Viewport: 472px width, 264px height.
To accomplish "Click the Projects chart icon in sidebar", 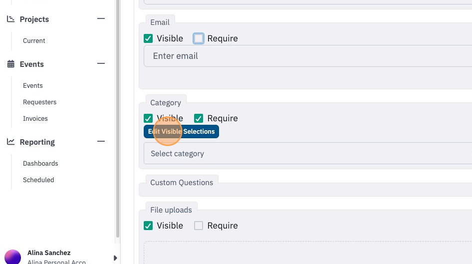I will [x=10, y=19].
